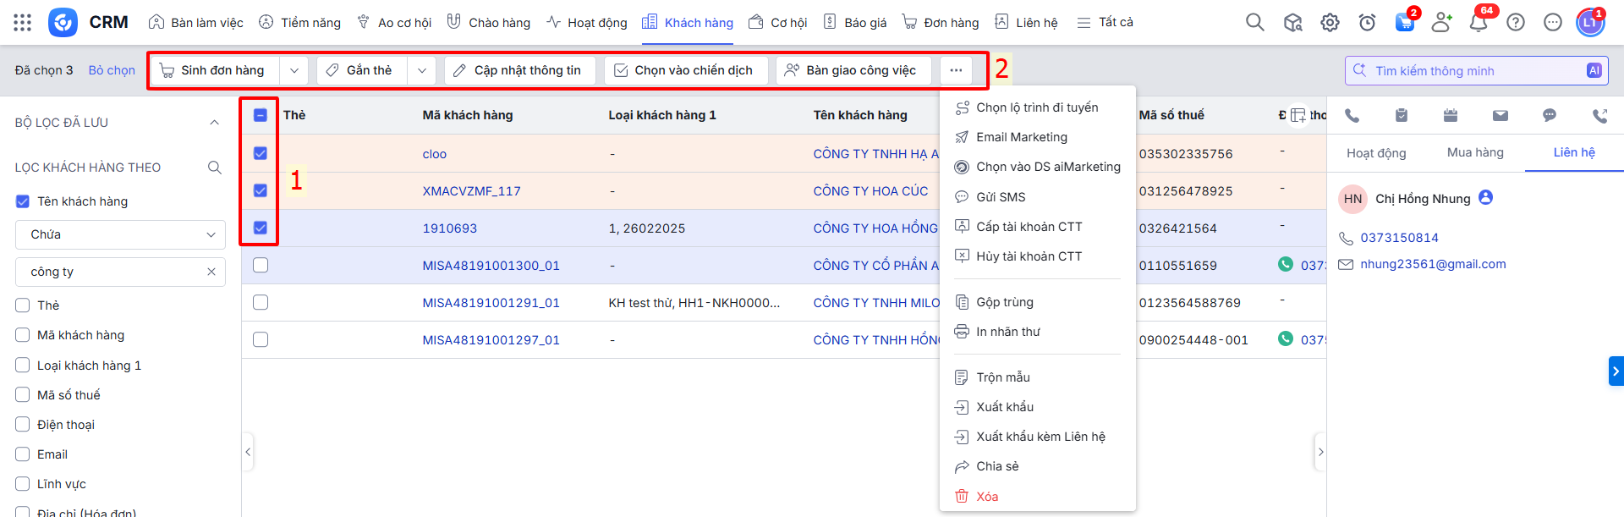
Task: Click the Bỏ chọn link
Action: (x=112, y=70)
